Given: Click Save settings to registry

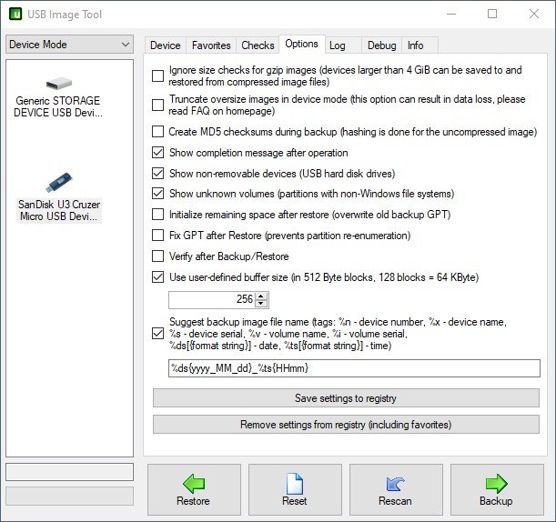Looking at the screenshot, I should tap(346, 398).
